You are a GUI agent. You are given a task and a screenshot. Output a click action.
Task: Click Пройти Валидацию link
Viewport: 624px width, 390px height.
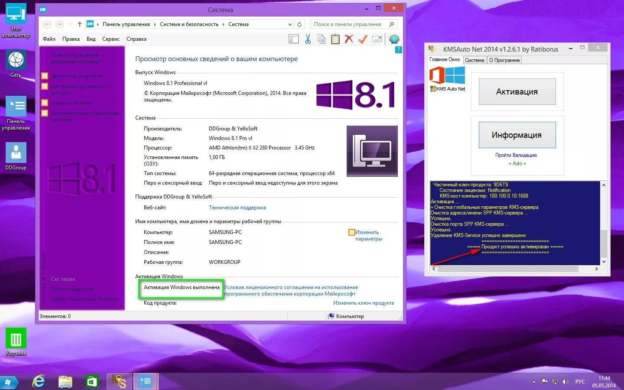(x=516, y=155)
